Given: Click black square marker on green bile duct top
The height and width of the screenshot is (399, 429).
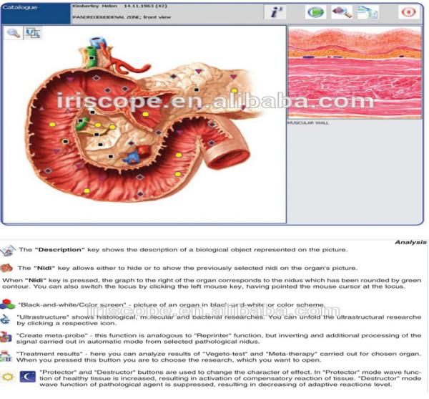Looking at the screenshot, I should pyautogui.click(x=92, y=58).
